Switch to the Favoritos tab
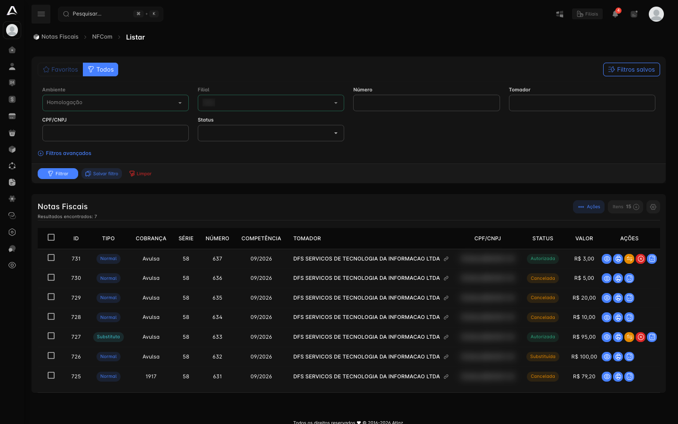This screenshot has width=678, height=424. tap(60, 69)
